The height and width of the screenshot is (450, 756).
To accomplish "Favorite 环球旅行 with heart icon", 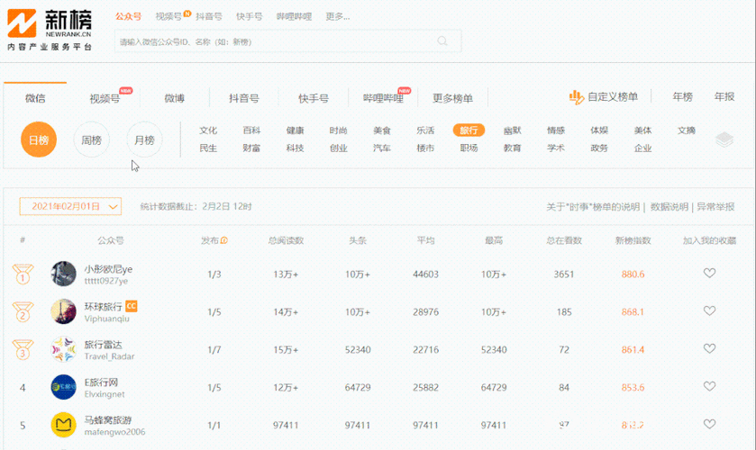I will [709, 310].
